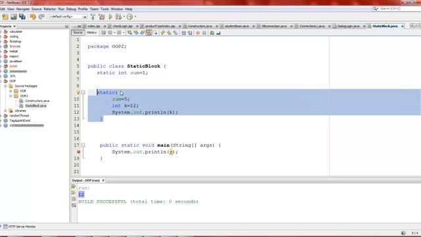Click the green Re-run icon in Output panel
Viewport: 421px width, 237px height.
click(x=74, y=186)
